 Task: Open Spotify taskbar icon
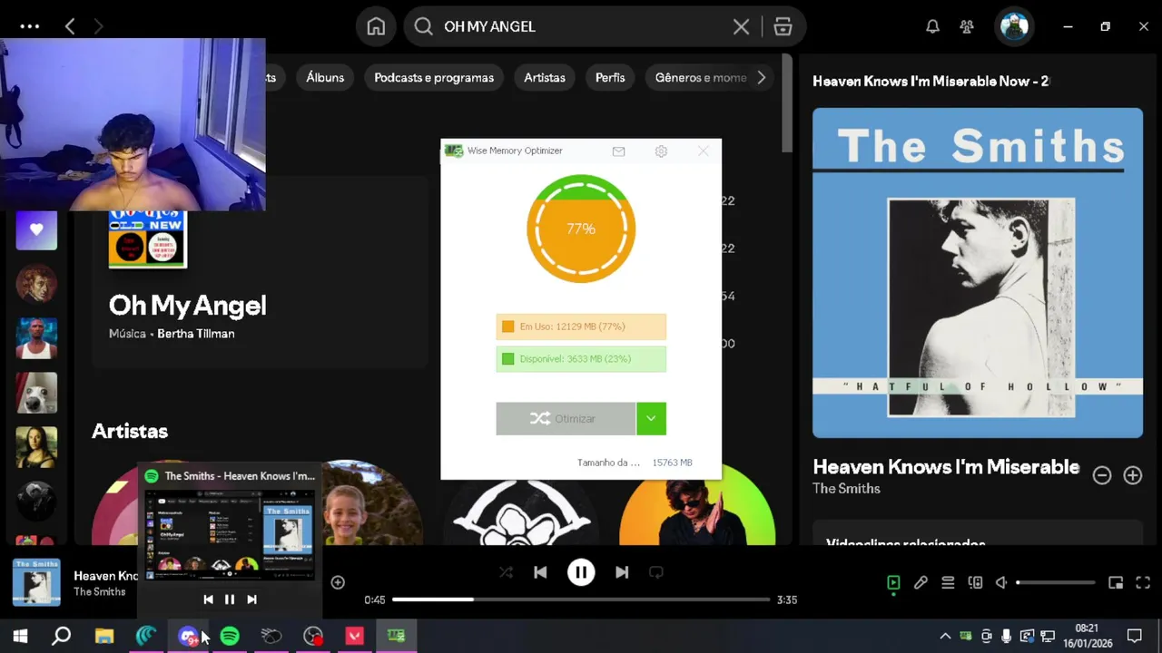point(230,636)
